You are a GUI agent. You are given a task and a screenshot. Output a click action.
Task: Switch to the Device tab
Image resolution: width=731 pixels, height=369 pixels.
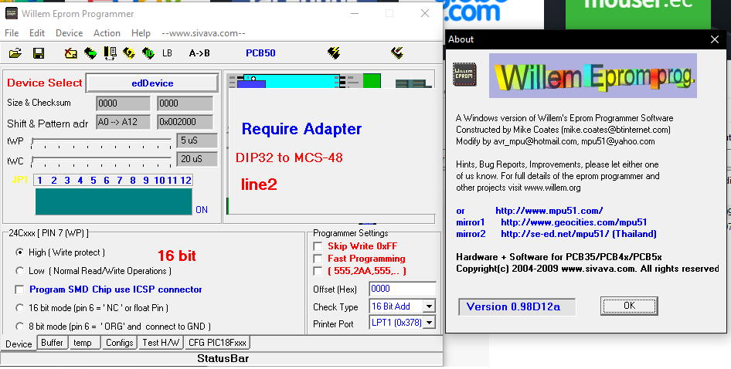19,344
